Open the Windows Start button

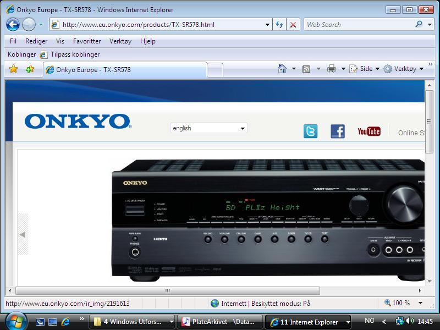(16, 322)
